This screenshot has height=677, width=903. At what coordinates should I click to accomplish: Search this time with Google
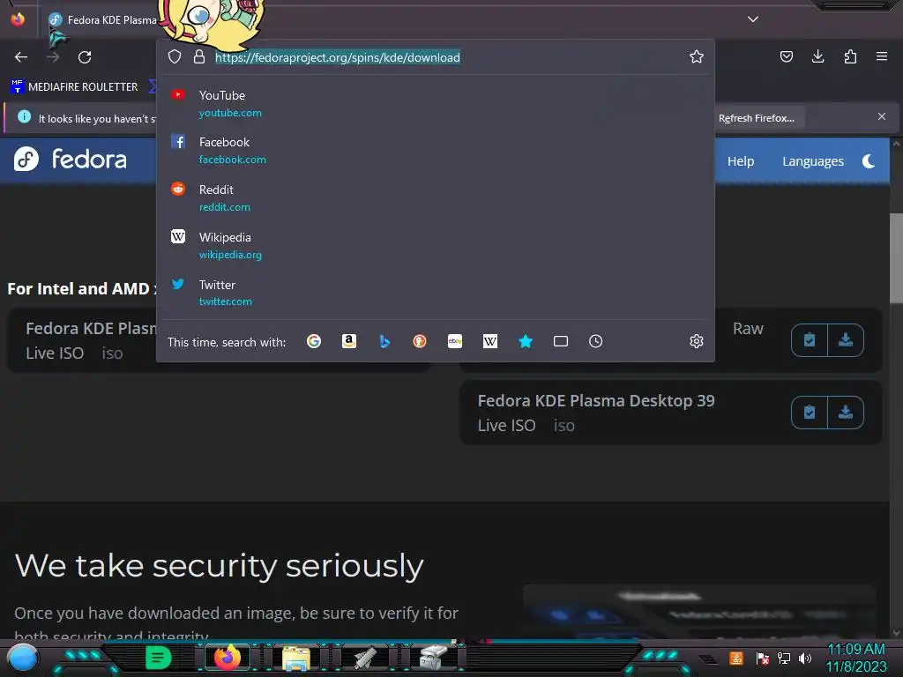[x=314, y=341]
